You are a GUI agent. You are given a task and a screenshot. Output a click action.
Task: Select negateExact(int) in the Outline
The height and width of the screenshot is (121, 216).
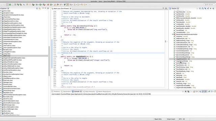click(x=183, y=59)
